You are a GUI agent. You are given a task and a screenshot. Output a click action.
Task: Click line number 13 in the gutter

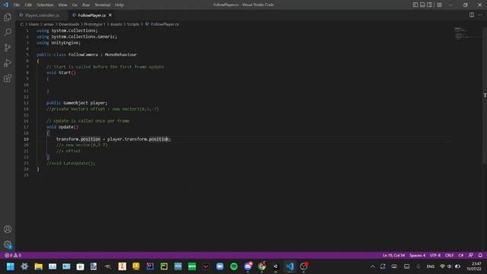click(x=26, y=103)
